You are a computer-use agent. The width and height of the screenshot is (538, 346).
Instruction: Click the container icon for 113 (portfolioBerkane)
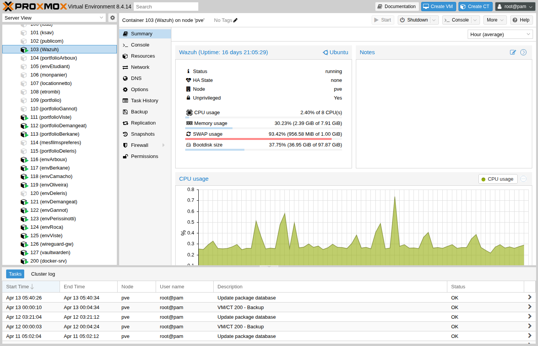[24, 134]
